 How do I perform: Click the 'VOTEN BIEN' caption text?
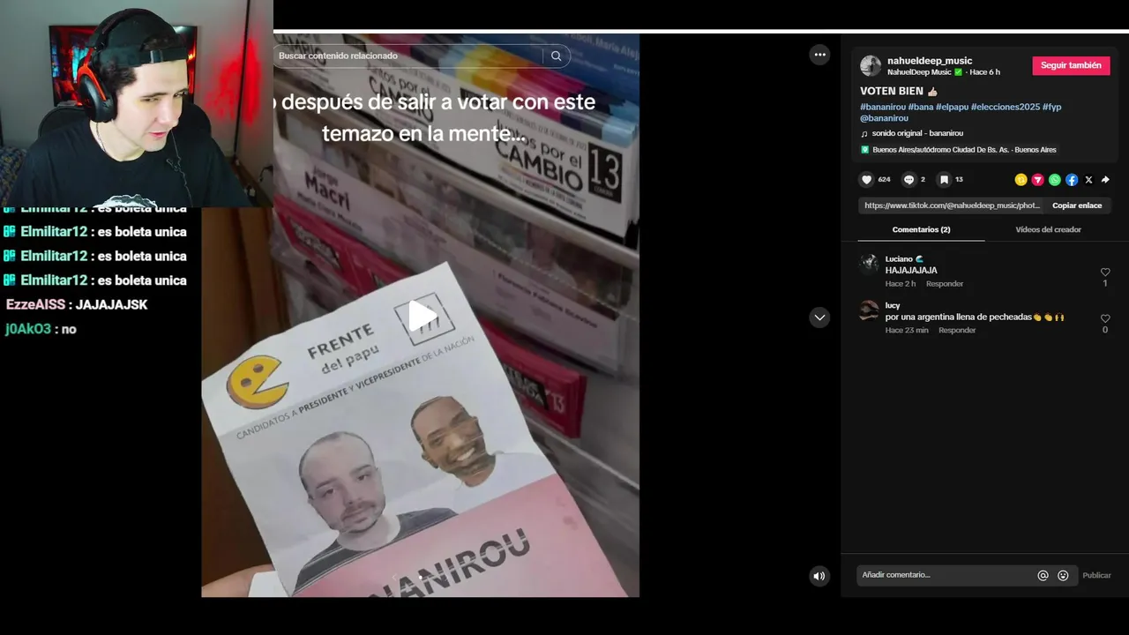click(892, 91)
